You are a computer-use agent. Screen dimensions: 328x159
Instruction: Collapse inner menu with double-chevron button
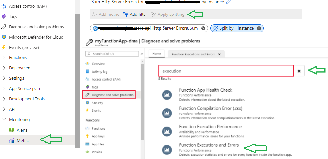[x=142, y=54]
